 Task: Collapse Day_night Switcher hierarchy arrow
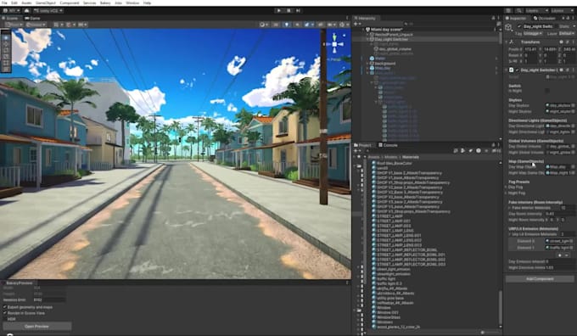click(x=367, y=39)
